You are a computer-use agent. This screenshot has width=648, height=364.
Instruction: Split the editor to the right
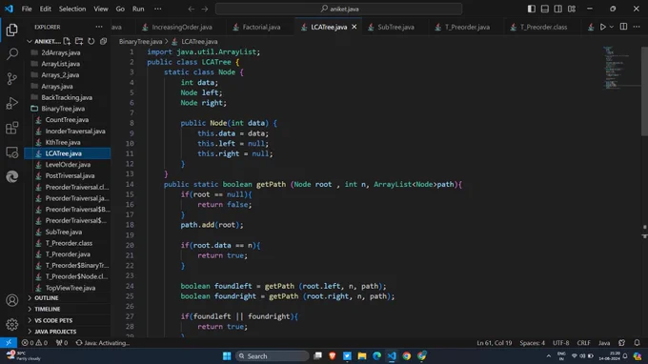623,27
